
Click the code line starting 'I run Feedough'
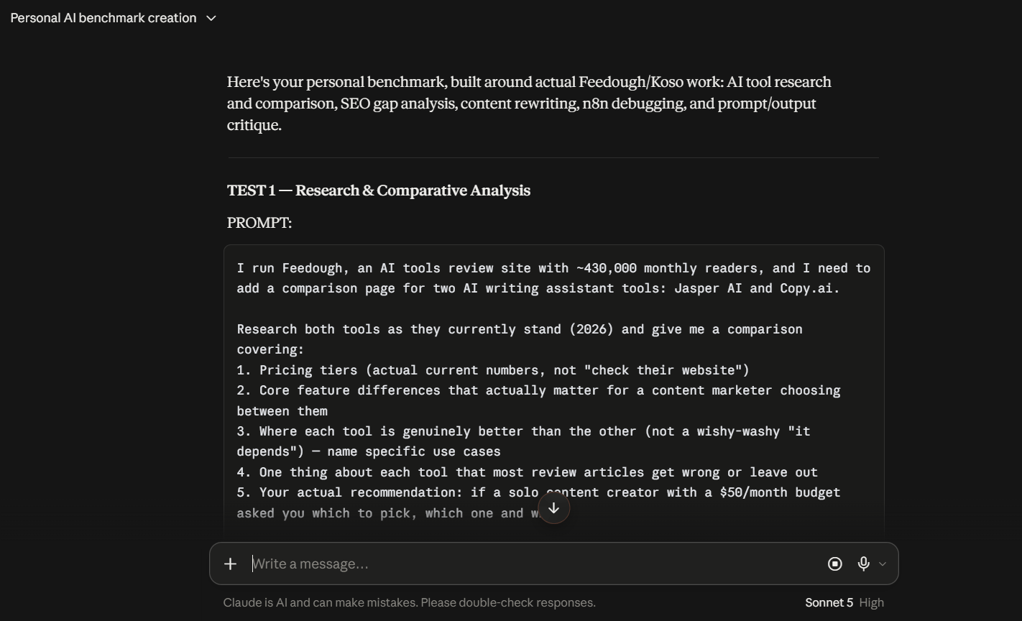pyautogui.click(x=553, y=278)
